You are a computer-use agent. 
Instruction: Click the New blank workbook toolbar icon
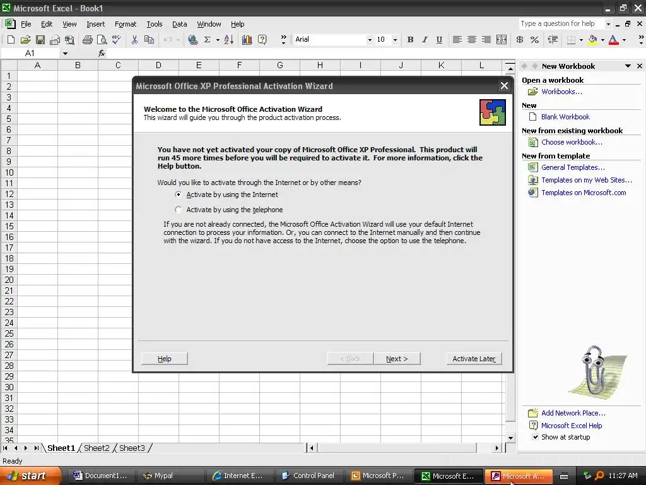11,40
